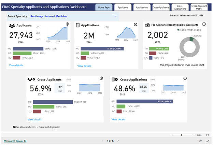The image size is (213, 147).
Task: Click the eligible green donut slice
Action: coord(191,39)
